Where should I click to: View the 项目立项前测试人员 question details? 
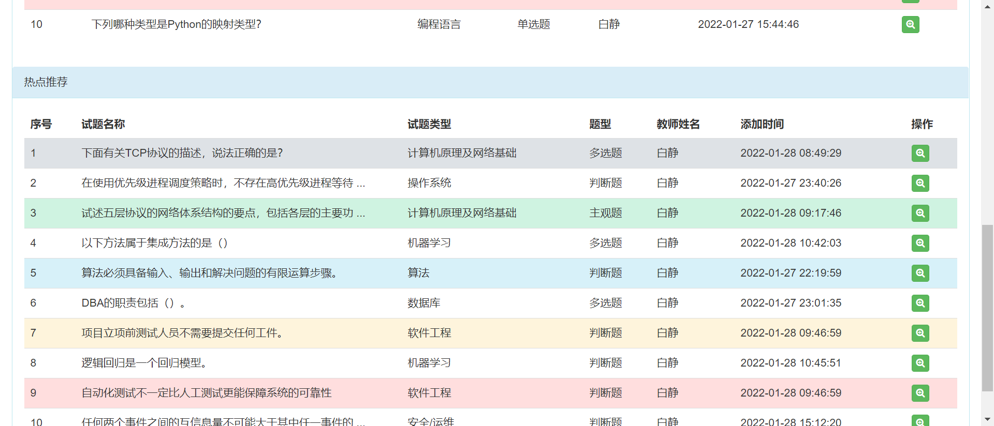920,333
